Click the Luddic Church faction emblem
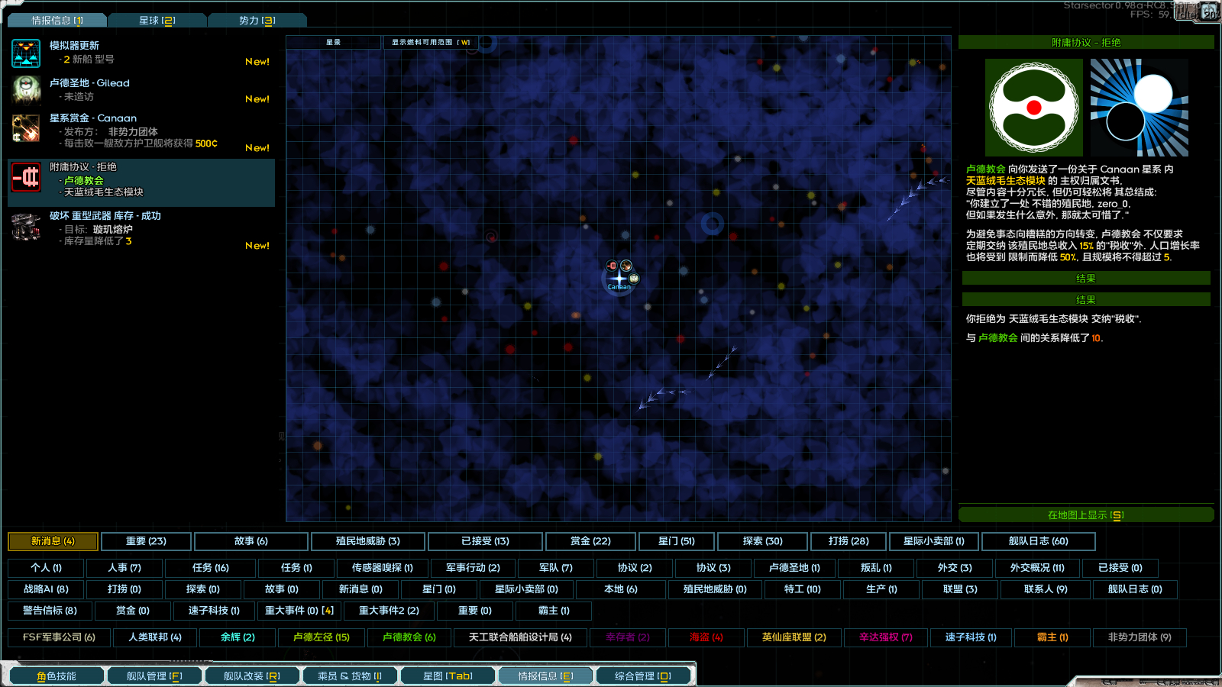 coord(1034,108)
